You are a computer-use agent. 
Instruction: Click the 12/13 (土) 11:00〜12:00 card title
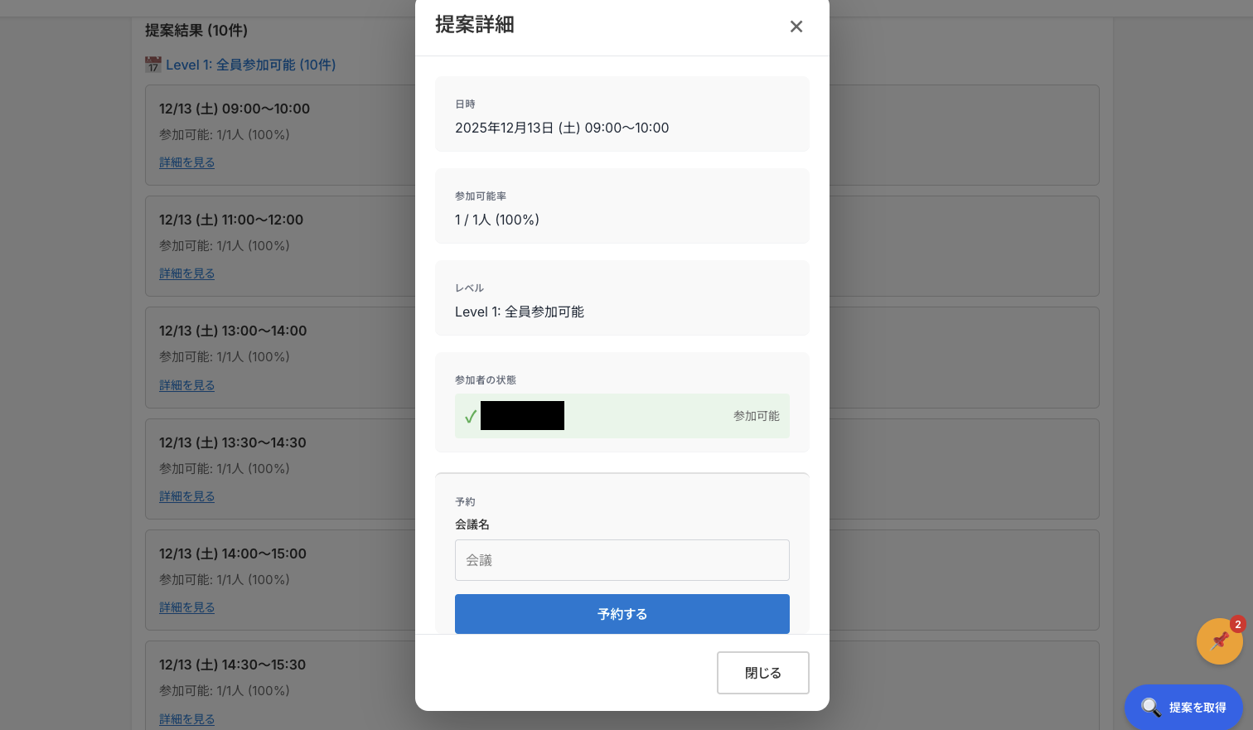tap(231, 220)
